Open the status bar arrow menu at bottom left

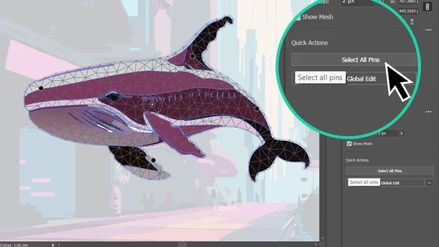pyautogui.click(x=53, y=244)
